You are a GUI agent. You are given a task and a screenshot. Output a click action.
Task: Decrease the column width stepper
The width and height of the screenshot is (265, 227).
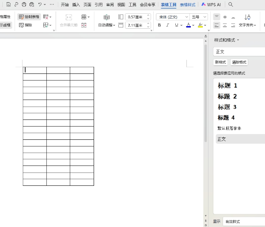(148, 27)
